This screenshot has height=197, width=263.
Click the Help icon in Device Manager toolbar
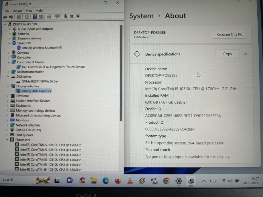35,17
